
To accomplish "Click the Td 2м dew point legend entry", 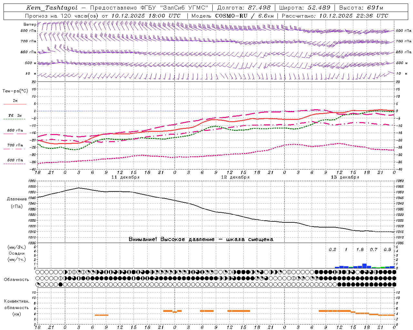I will (15, 116).
